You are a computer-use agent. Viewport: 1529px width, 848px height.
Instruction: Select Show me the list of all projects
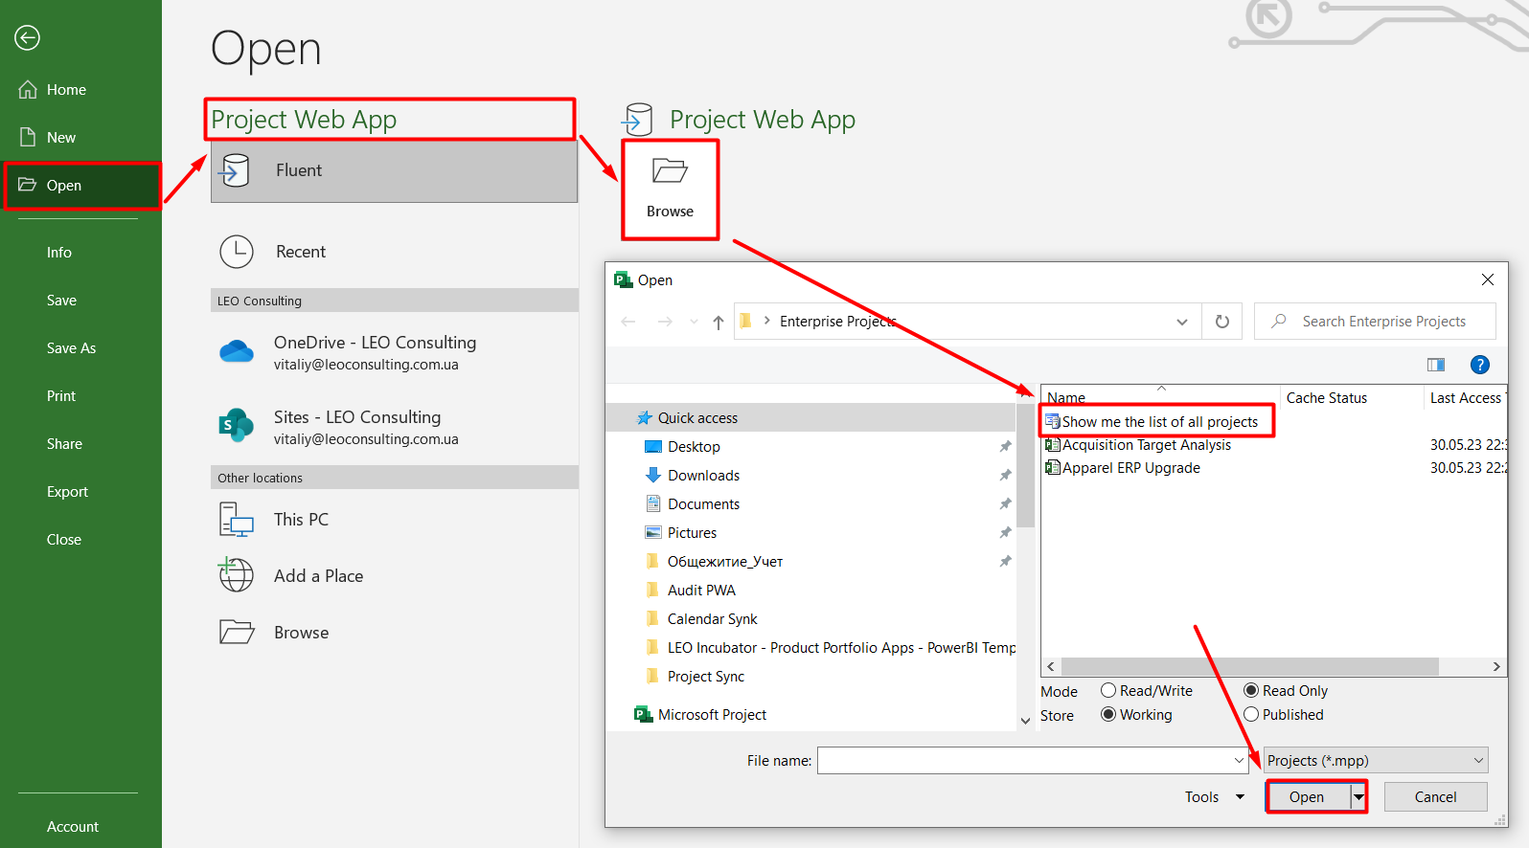[1159, 422]
